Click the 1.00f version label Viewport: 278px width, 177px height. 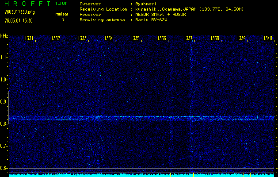[x=61, y=4]
